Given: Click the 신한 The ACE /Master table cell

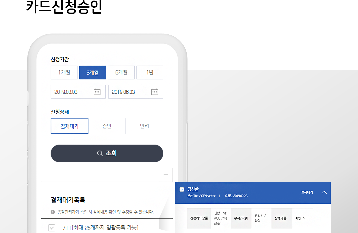Looking at the screenshot, I should pos(221,218).
